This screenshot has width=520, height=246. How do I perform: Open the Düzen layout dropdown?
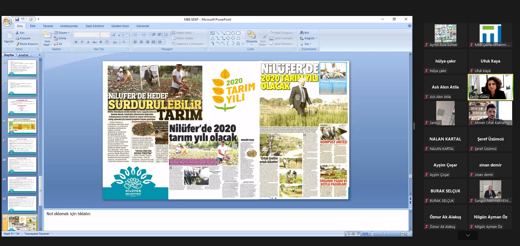pos(62,33)
